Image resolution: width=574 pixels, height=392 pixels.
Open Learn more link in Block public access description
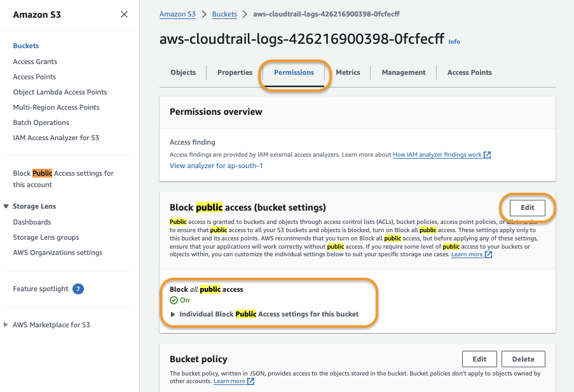click(x=467, y=254)
